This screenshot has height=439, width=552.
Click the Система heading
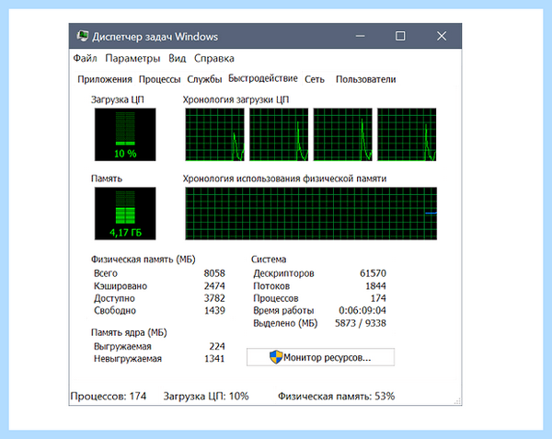pyautogui.click(x=269, y=260)
